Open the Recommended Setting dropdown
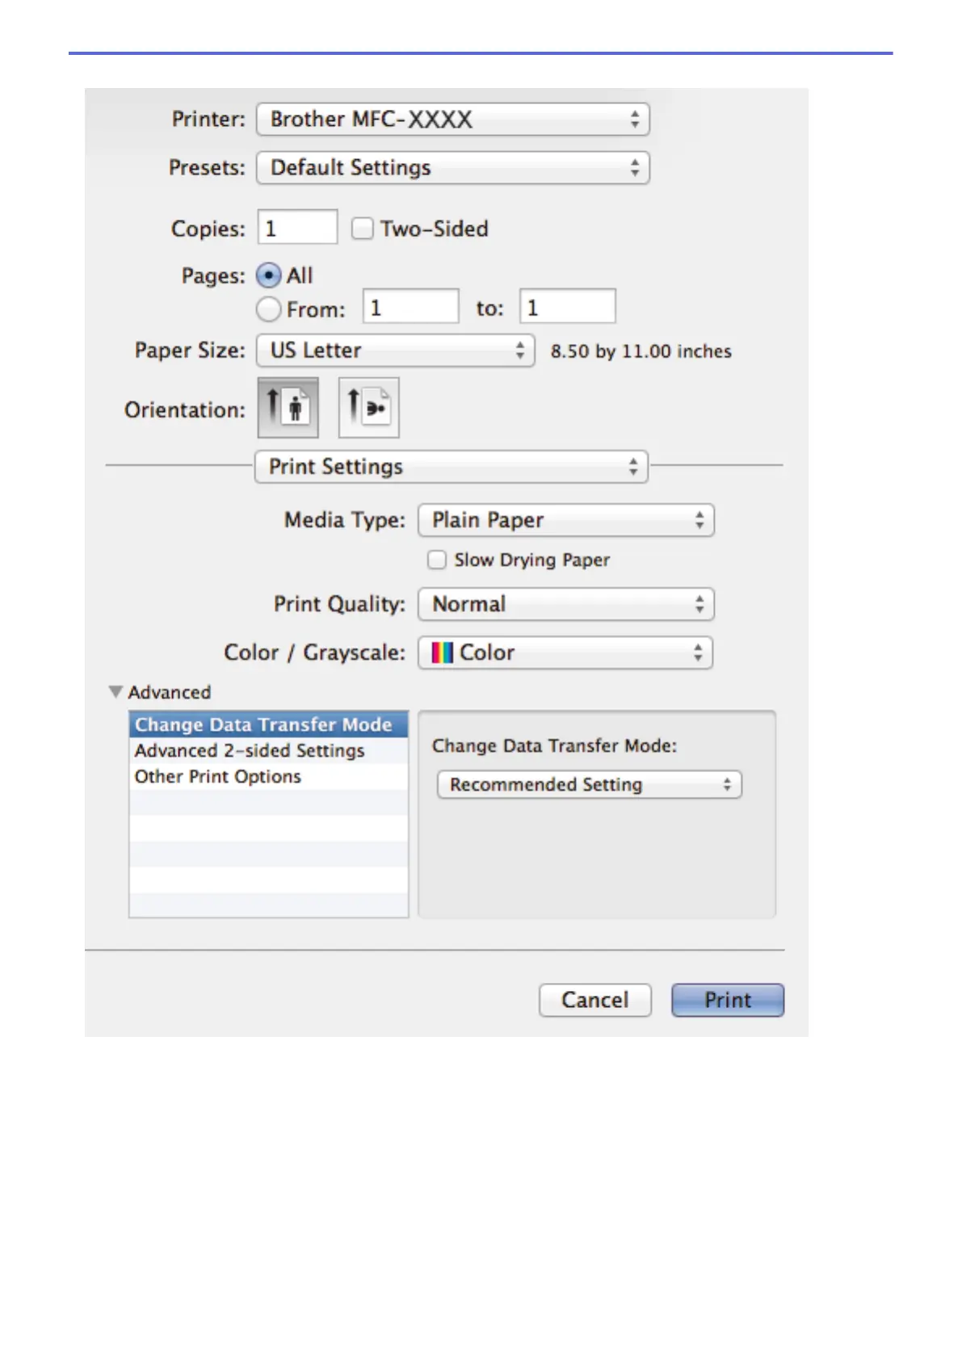Image resolution: width=962 pixels, height=1360 pixels. [590, 784]
